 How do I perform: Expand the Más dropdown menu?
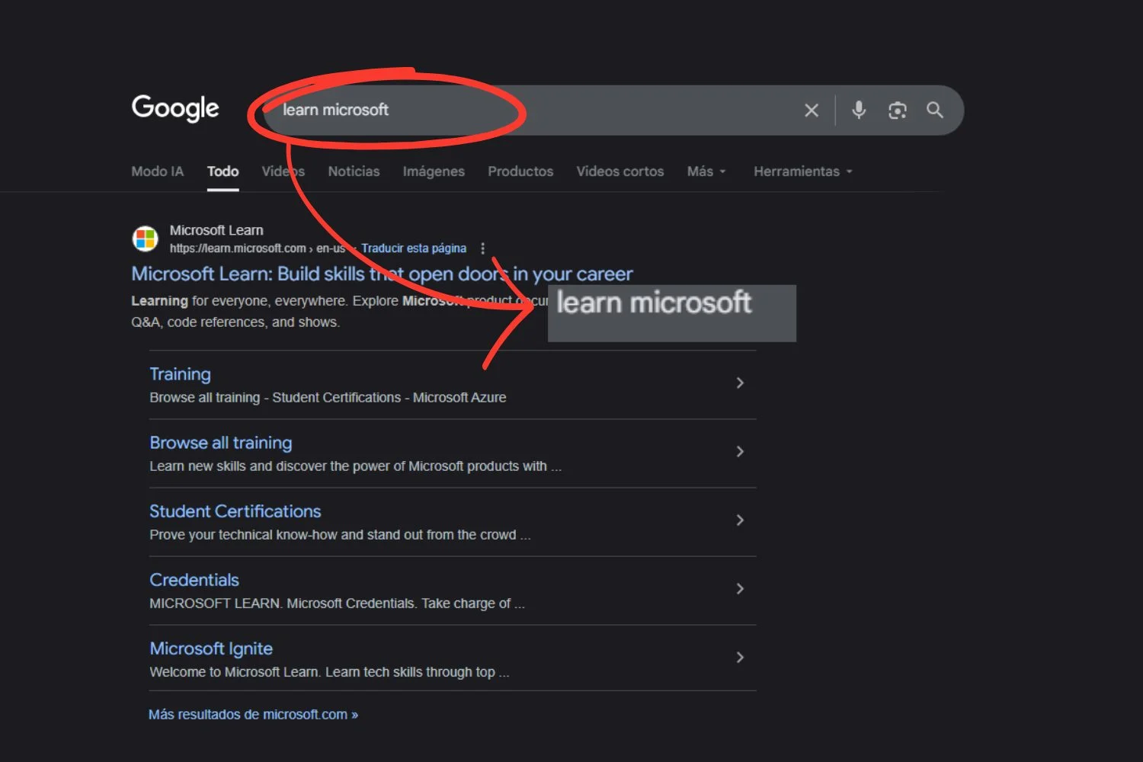706,171
